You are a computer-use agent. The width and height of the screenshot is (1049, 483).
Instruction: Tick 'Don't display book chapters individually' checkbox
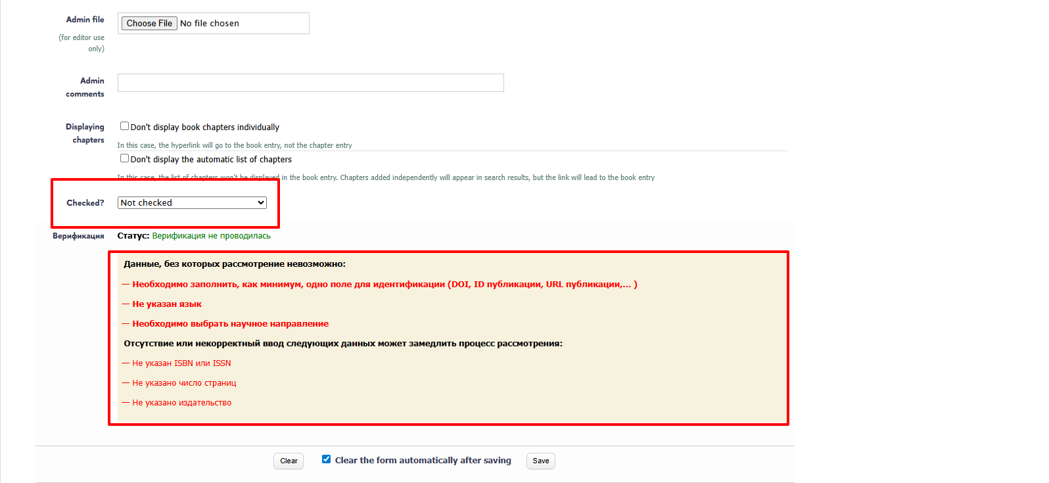(124, 126)
